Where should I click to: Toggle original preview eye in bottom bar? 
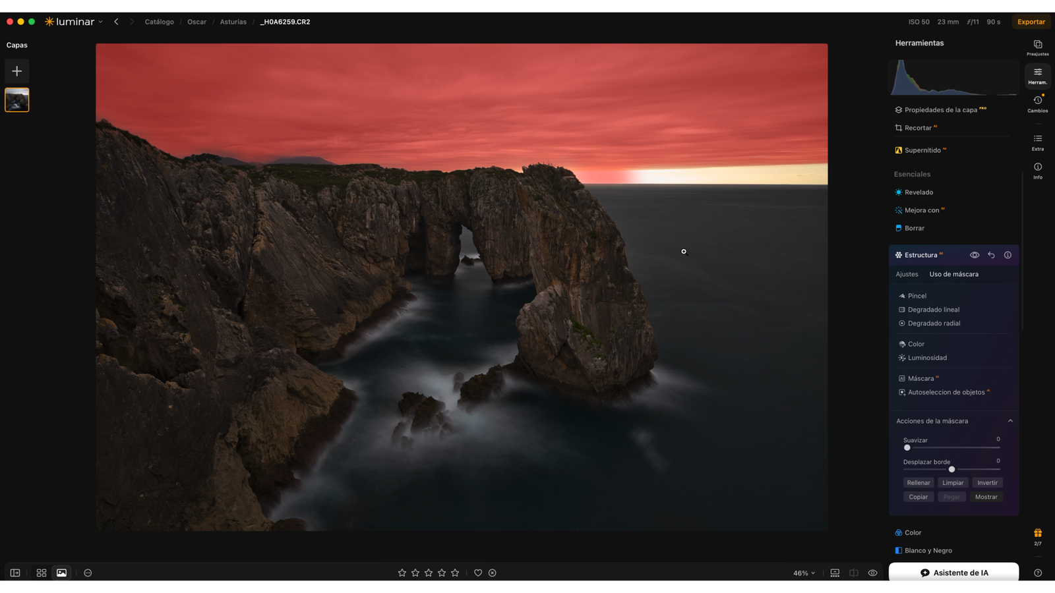pyautogui.click(x=872, y=573)
